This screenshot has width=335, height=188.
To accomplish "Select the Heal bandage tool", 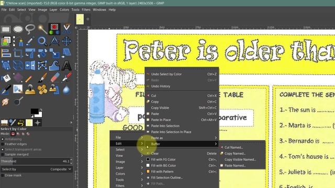I will [42, 89].
